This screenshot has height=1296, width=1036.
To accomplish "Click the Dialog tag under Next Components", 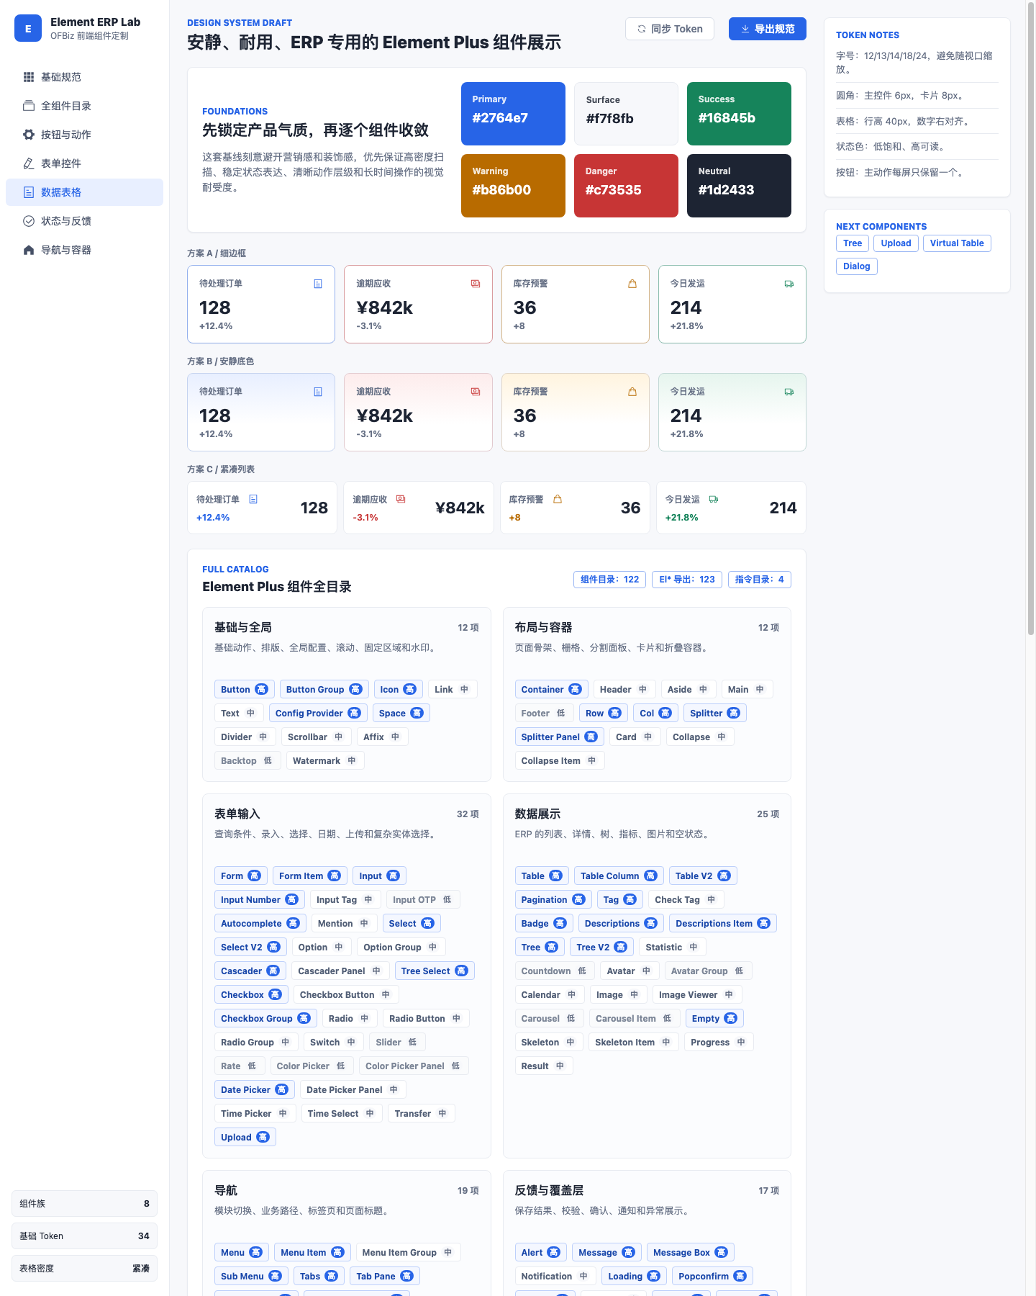I will point(857,266).
